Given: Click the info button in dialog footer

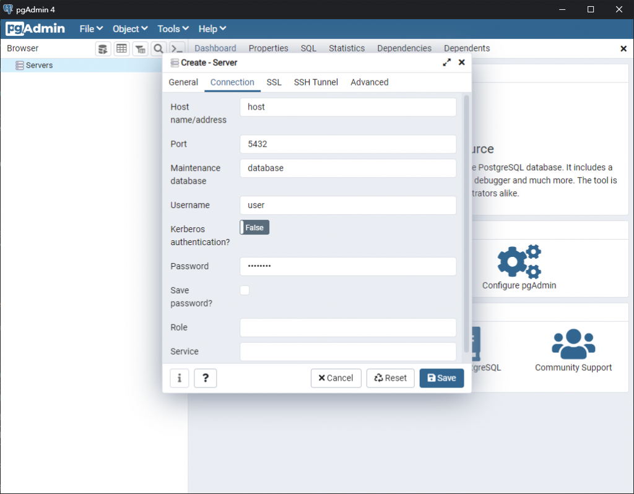Looking at the screenshot, I should (x=179, y=378).
